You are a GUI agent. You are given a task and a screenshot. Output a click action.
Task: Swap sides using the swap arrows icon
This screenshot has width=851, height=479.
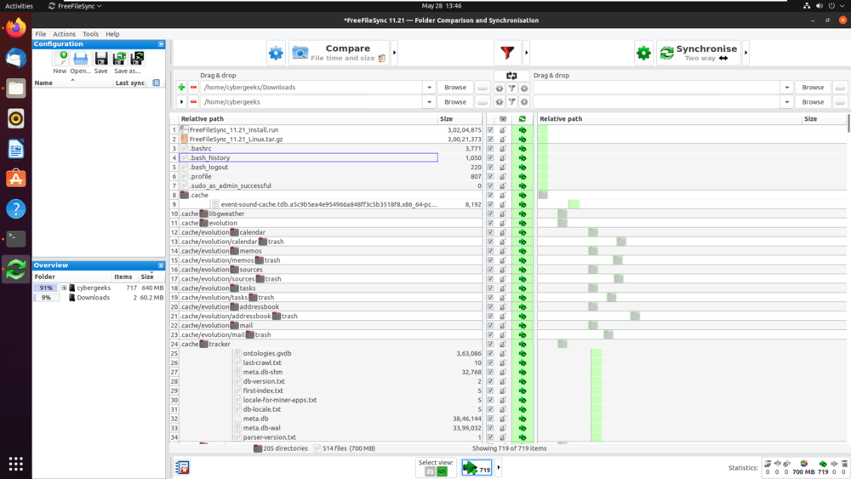pos(511,76)
